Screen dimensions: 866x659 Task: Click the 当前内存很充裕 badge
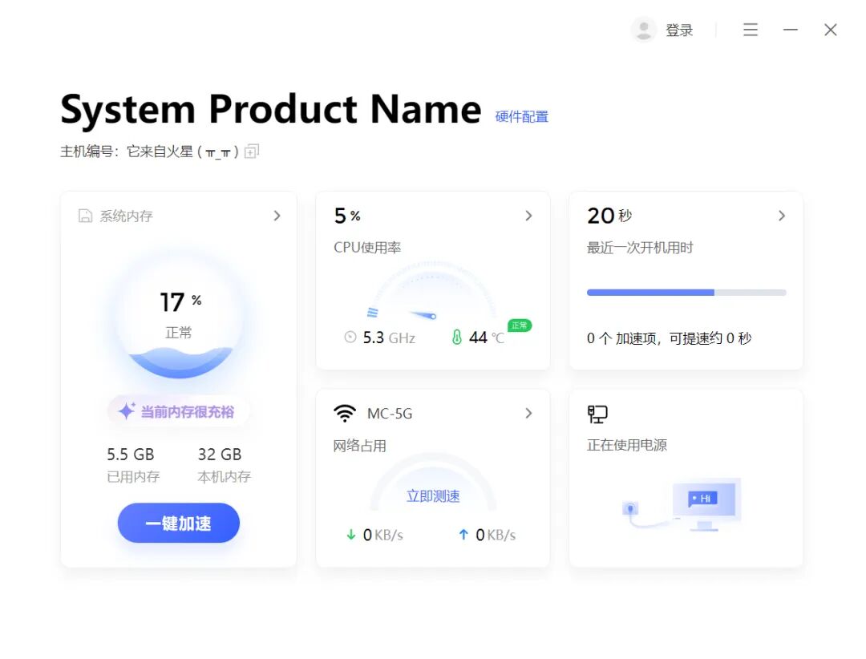[178, 411]
